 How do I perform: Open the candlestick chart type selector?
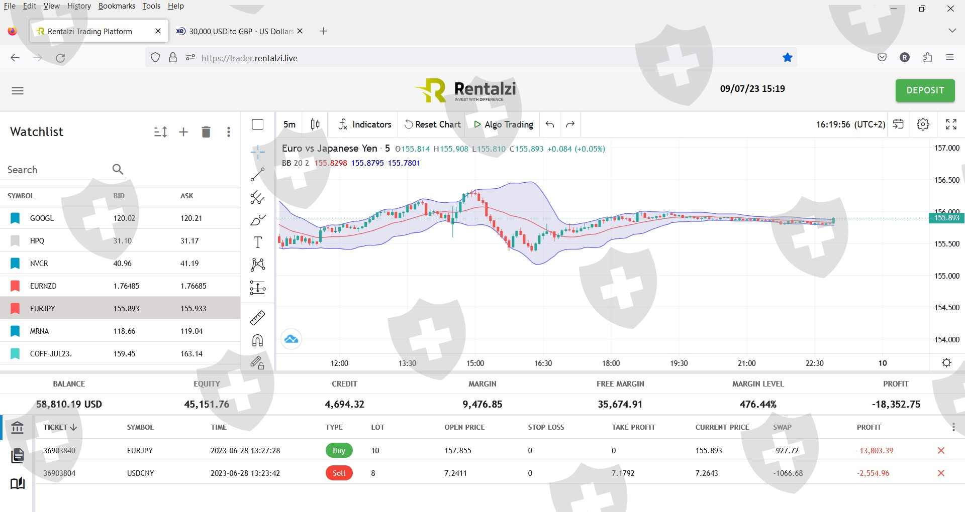(315, 124)
